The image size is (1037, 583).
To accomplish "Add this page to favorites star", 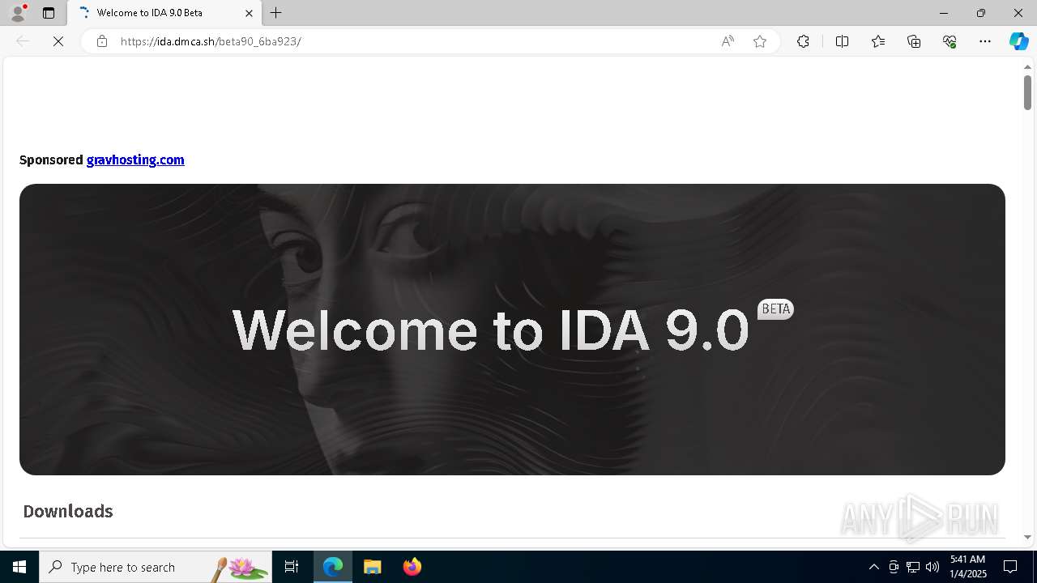I will (x=760, y=41).
